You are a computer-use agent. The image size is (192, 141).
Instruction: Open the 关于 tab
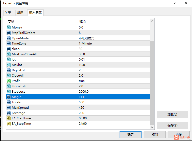click(9, 13)
